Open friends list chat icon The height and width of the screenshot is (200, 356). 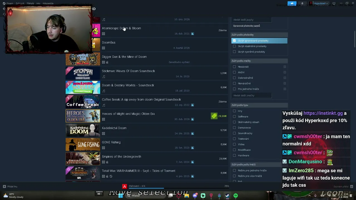pyautogui.click(x=352, y=186)
